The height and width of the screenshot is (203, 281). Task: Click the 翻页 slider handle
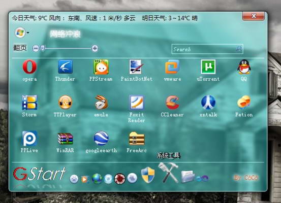(43, 48)
